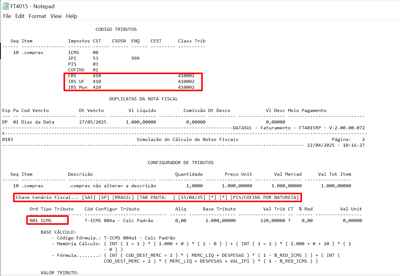Screen dimensions: 400x276
Task: Click the 'Class Trib' column header
Action: click(192, 41)
